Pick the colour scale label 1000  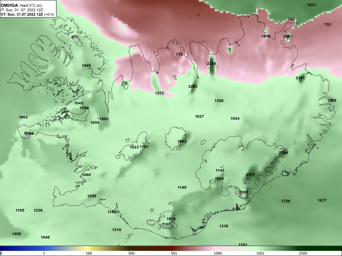(218, 253)
